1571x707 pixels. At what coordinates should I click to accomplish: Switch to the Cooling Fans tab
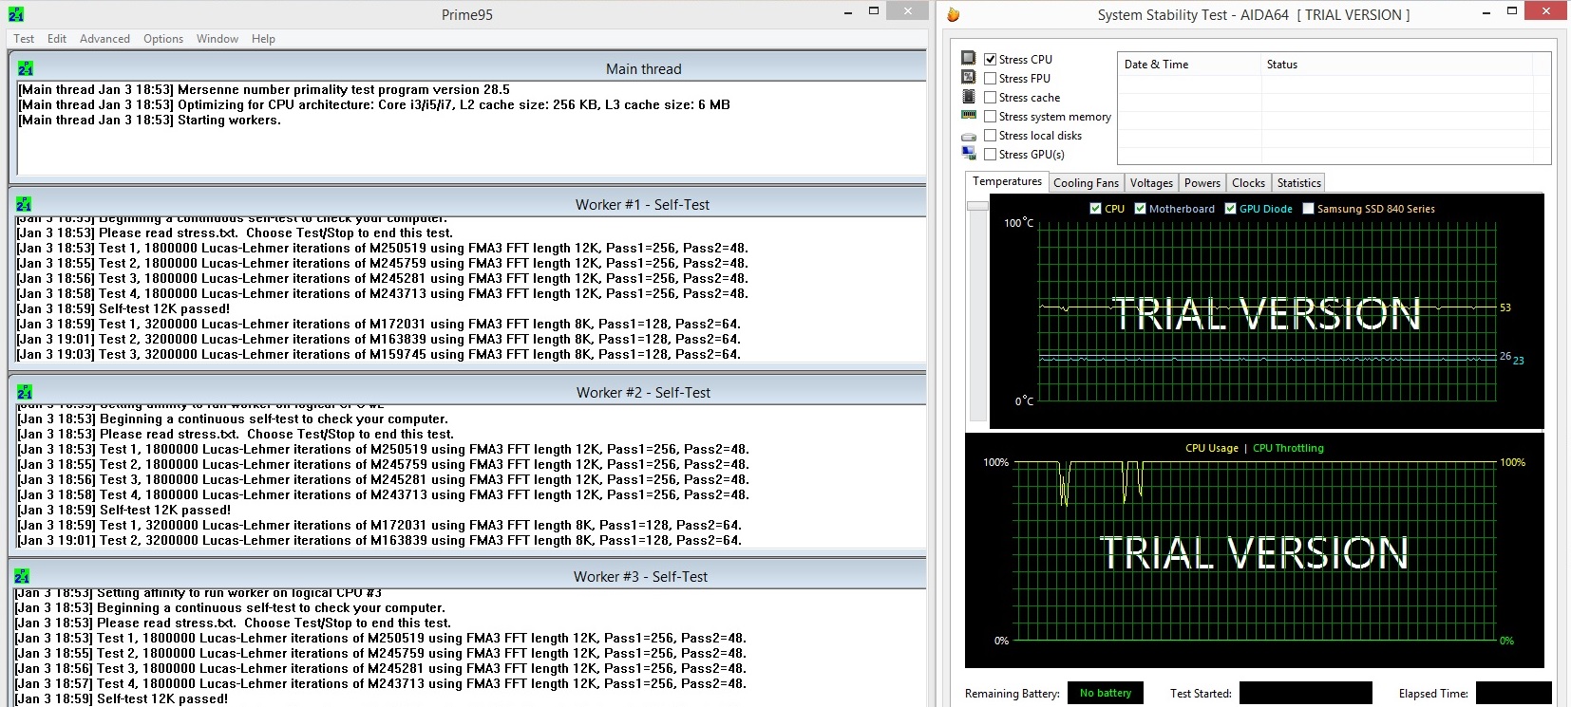pyautogui.click(x=1086, y=183)
